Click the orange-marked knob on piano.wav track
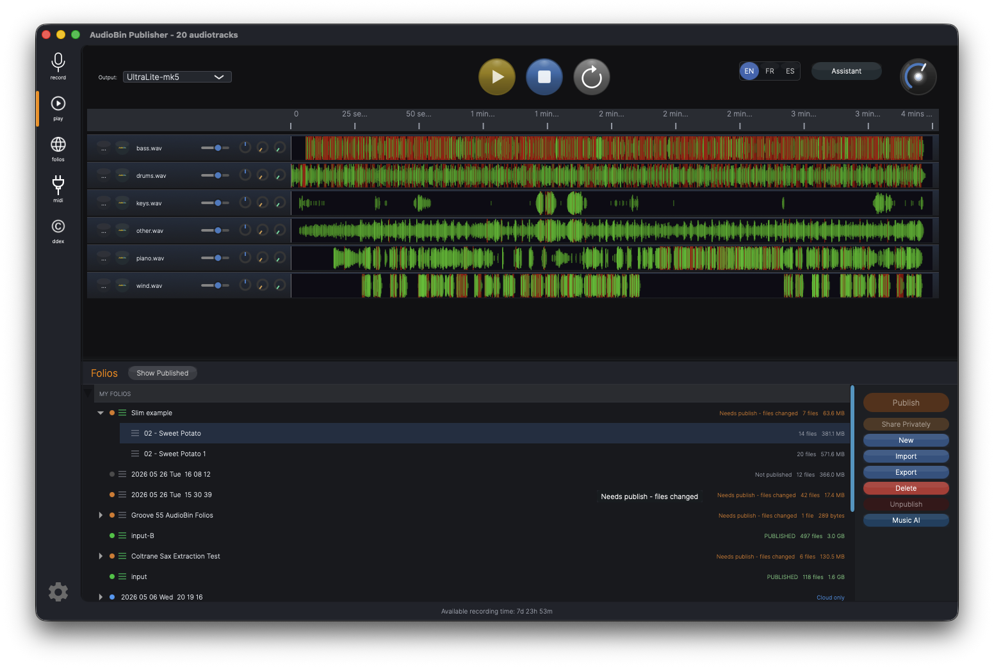The width and height of the screenshot is (994, 668). point(262,257)
